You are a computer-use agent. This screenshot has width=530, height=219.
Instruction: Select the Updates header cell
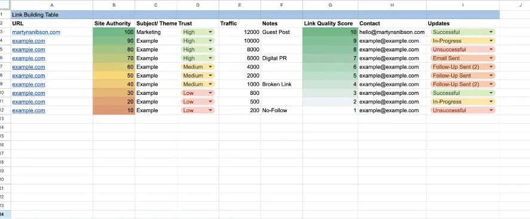tap(462, 23)
